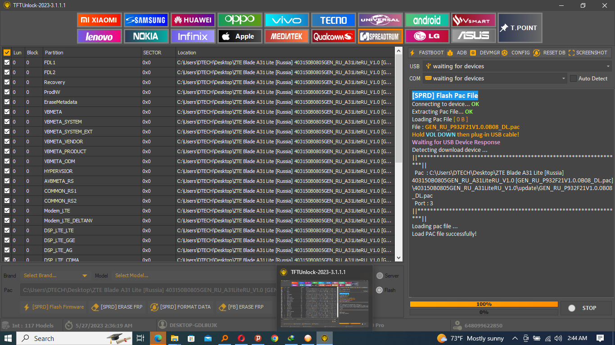Open the Universal module
The width and height of the screenshot is (615, 345).
click(x=380, y=20)
